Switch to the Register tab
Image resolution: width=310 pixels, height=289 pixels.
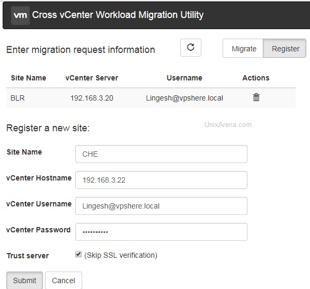click(x=285, y=48)
